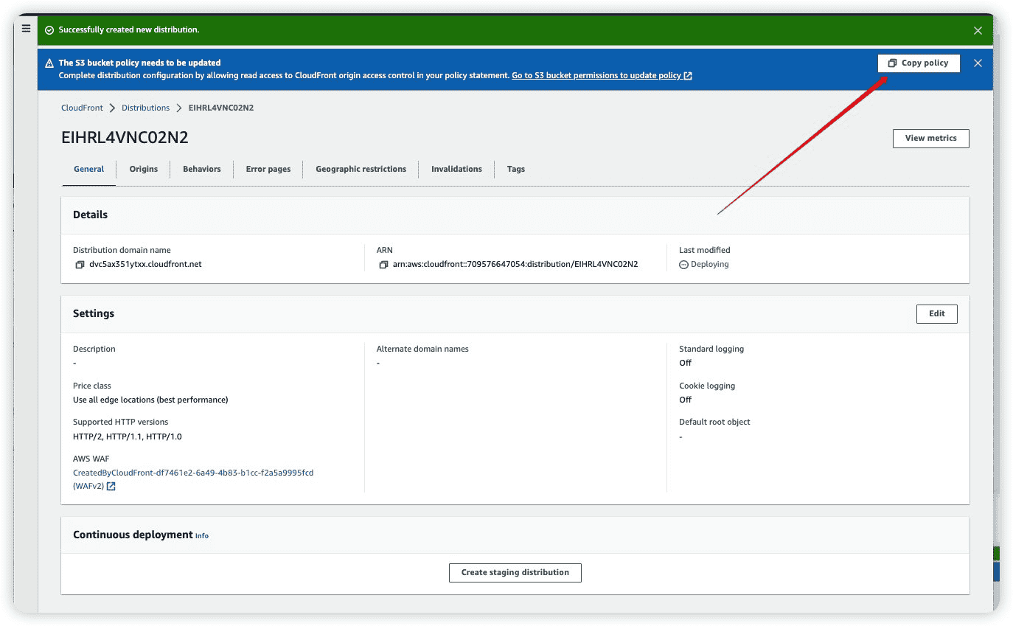Open the hamburger navigation menu

26,29
